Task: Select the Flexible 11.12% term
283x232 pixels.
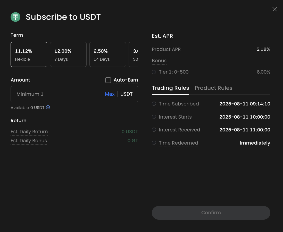Action: click(29, 54)
